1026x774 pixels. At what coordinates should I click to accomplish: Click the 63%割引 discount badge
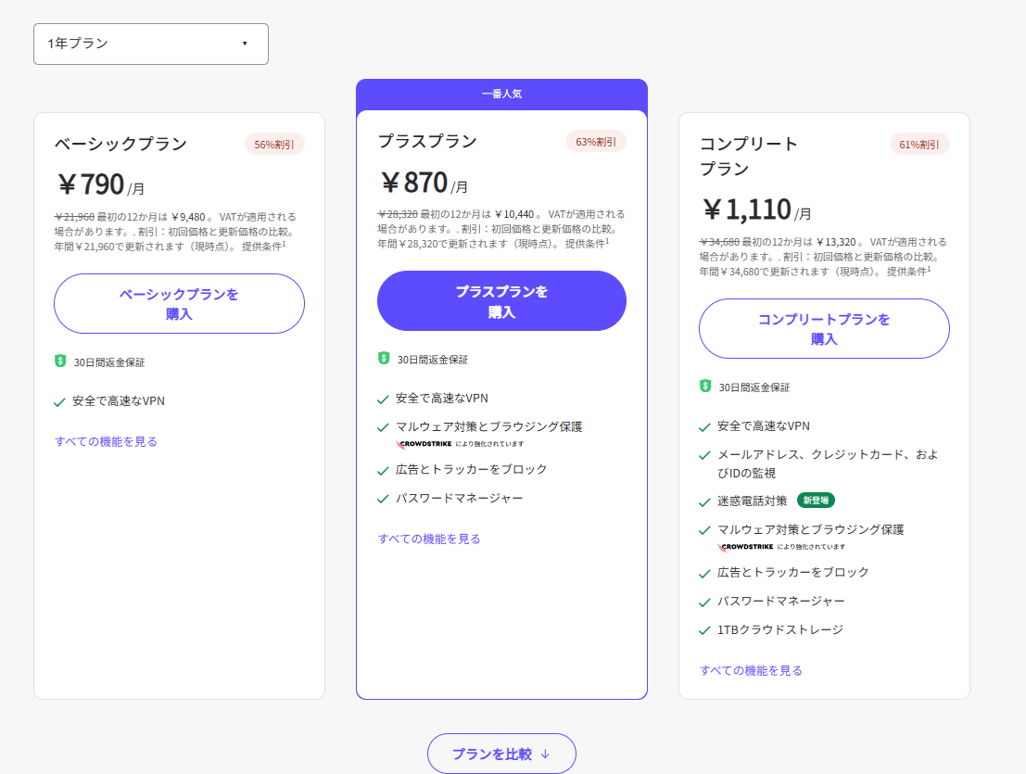(596, 142)
